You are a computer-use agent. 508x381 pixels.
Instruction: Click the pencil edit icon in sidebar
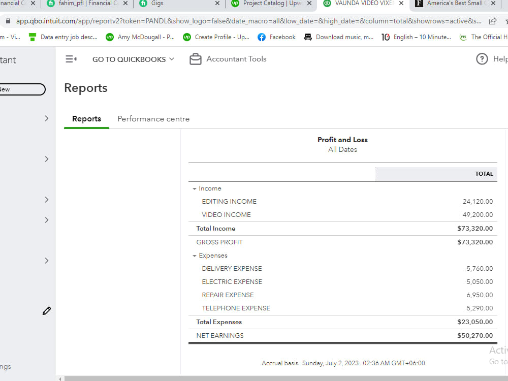pyautogui.click(x=47, y=311)
